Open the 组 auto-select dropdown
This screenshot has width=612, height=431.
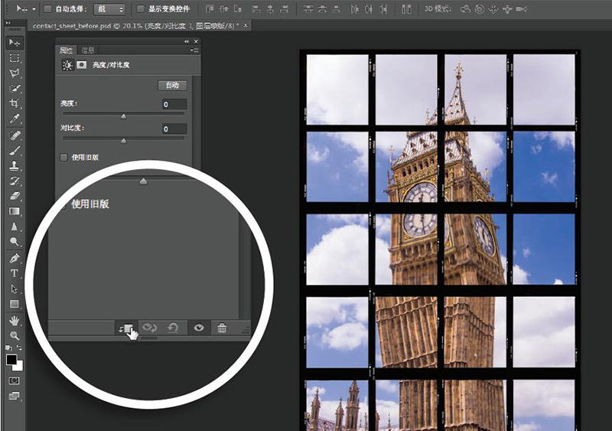110,8
